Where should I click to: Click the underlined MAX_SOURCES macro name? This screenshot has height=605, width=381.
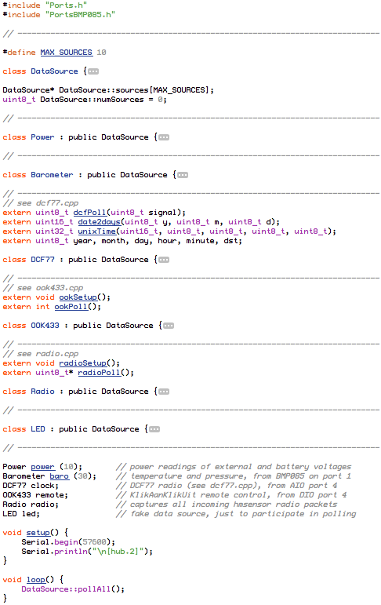(x=67, y=53)
